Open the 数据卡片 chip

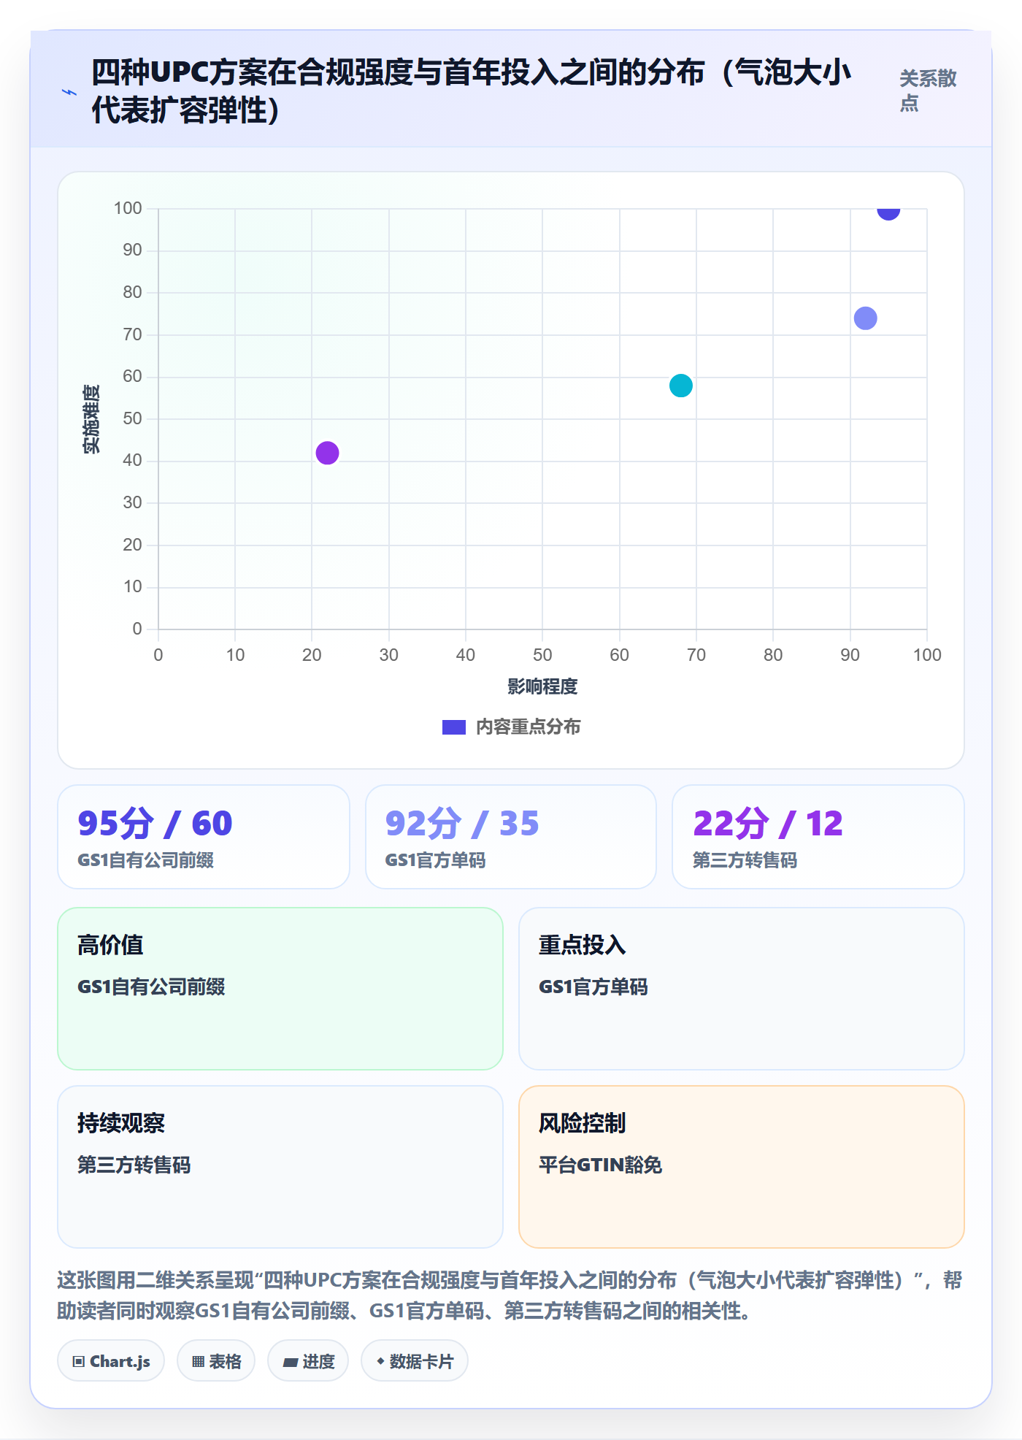[415, 1361]
